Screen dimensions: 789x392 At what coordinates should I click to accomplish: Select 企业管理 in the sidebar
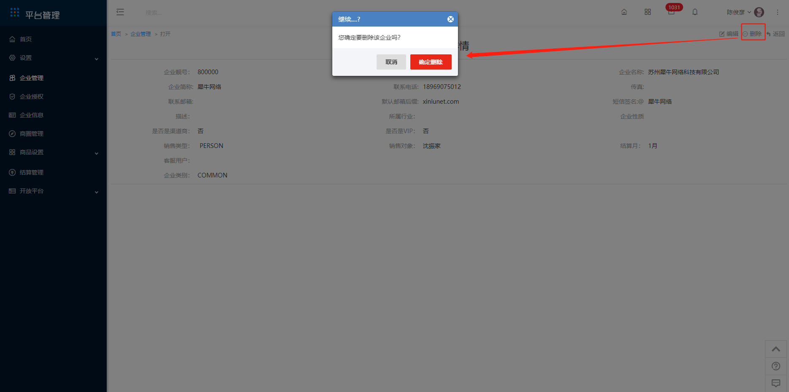pyautogui.click(x=53, y=78)
